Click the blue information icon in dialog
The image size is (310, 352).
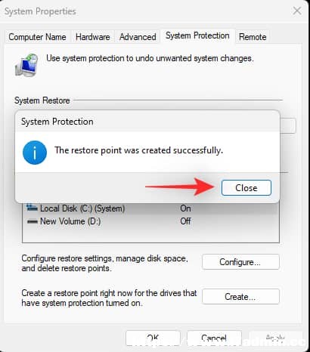[35, 153]
